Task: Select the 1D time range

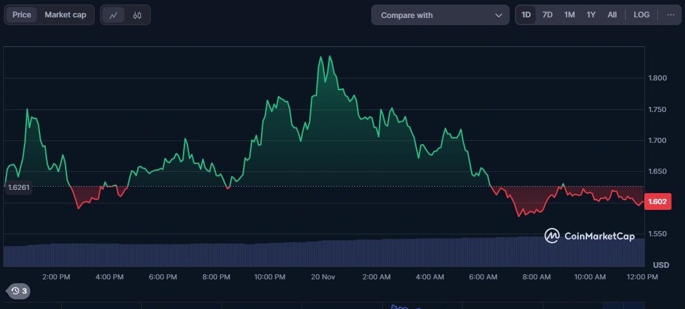Action: point(526,15)
